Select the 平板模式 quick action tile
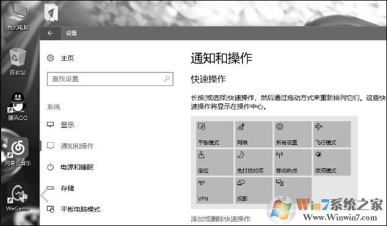 (215, 134)
